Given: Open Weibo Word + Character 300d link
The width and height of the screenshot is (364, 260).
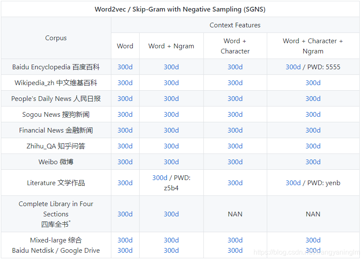Looking at the screenshot, I should (235, 162).
